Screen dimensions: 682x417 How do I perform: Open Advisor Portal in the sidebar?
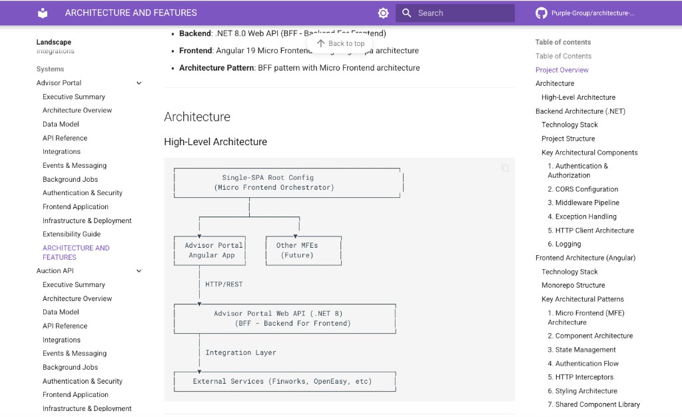pyautogui.click(x=59, y=83)
